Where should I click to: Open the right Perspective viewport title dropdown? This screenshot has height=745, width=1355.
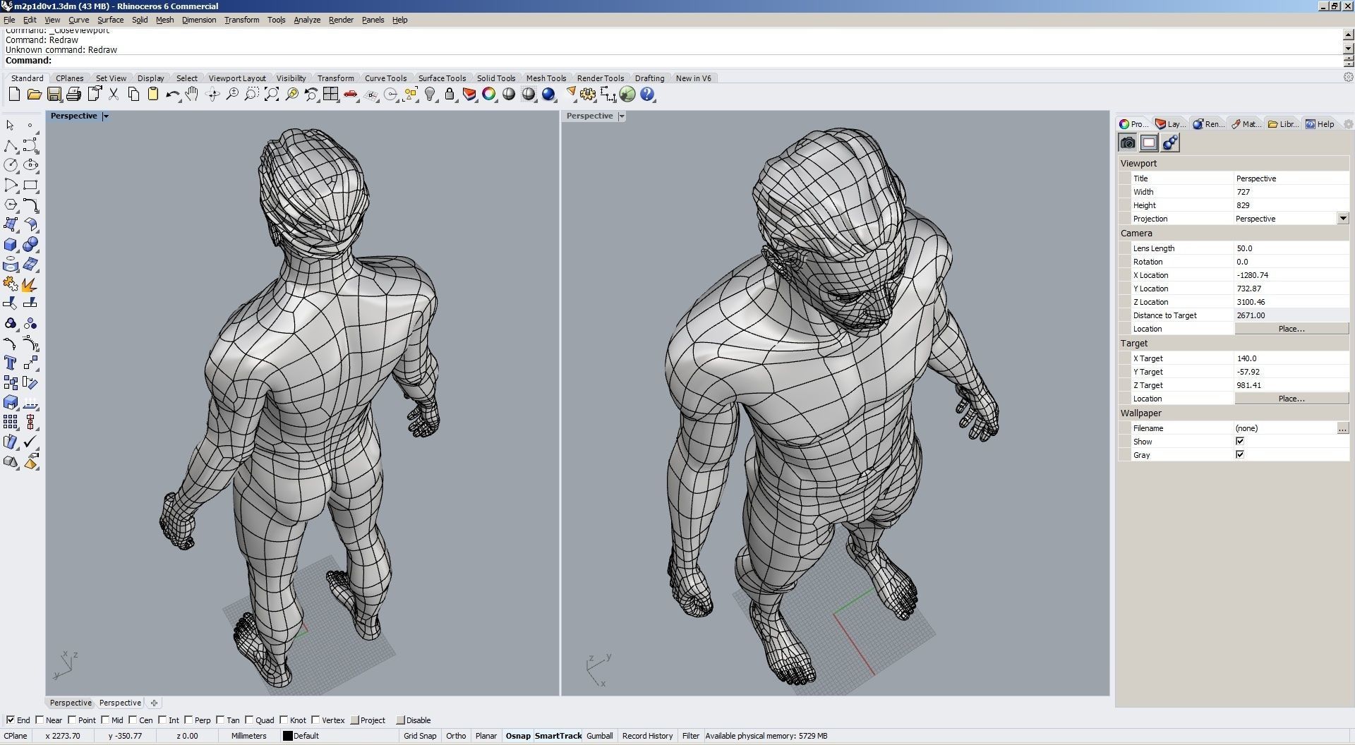(x=622, y=116)
